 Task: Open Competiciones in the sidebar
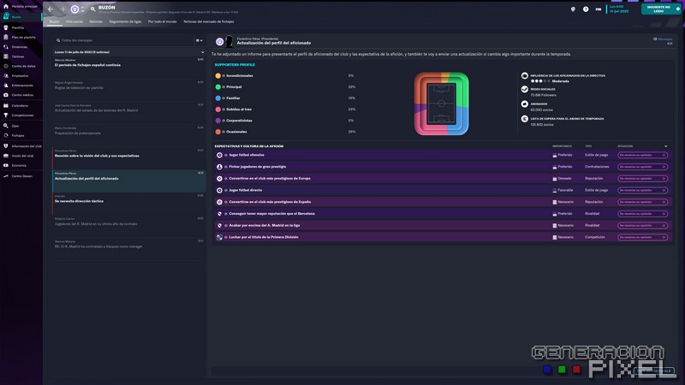(21, 115)
